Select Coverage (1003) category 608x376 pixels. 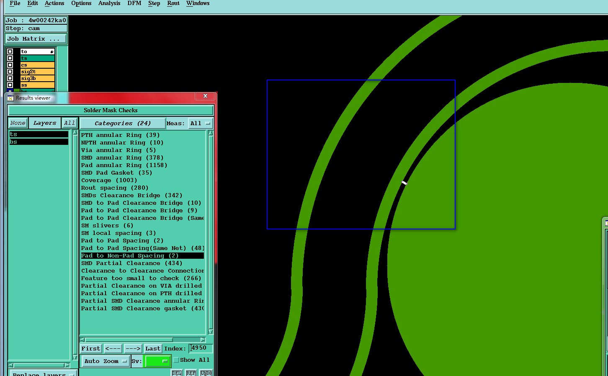109,180
